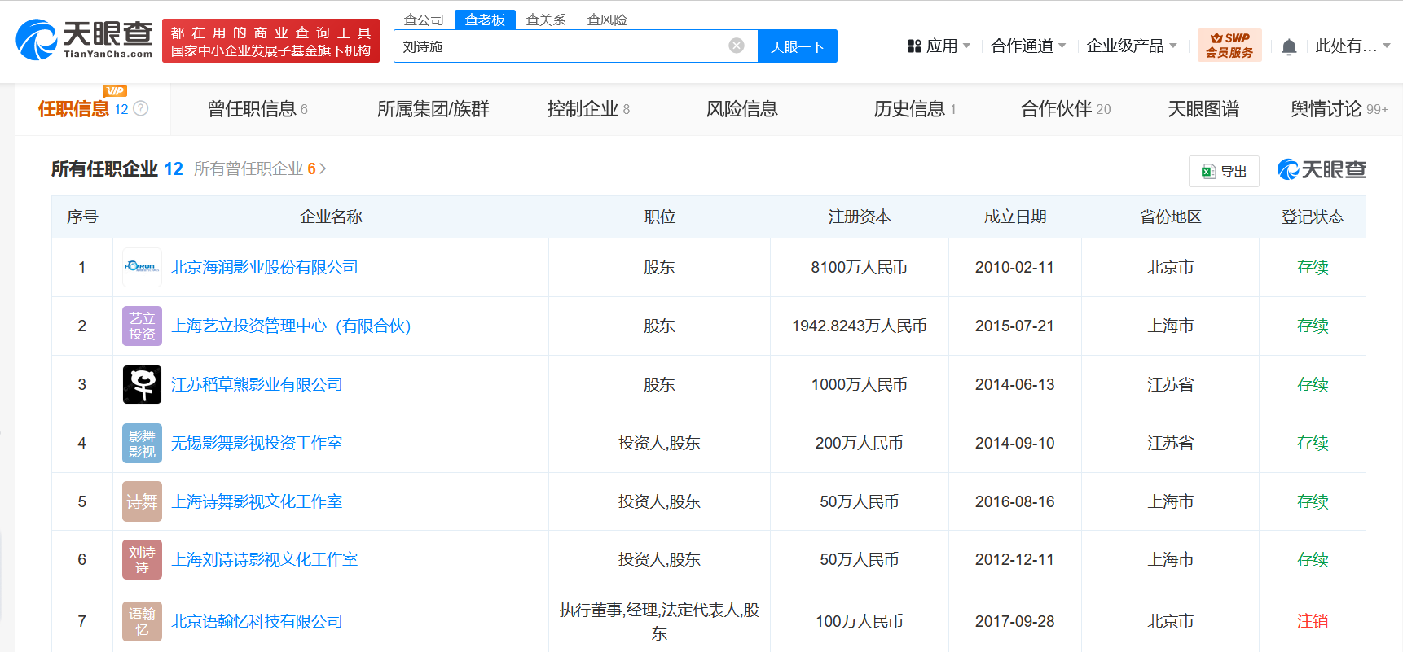Click the 8100万人民币 capital cell
The width and height of the screenshot is (1403, 652).
pyautogui.click(x=859, y=267)
